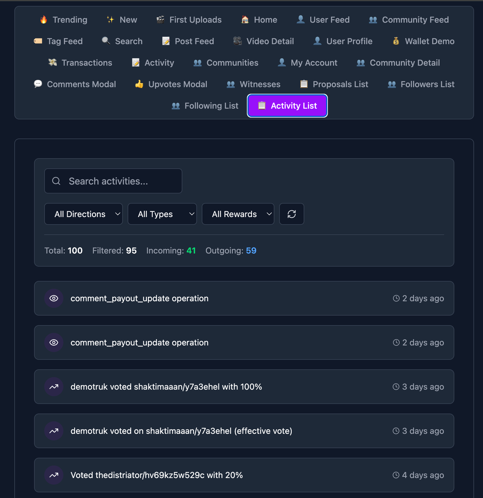This screenshot has width=483, height=498.
Task: Click eye icon on first comment_payout_update row
Action: click(x=54, y=298)
